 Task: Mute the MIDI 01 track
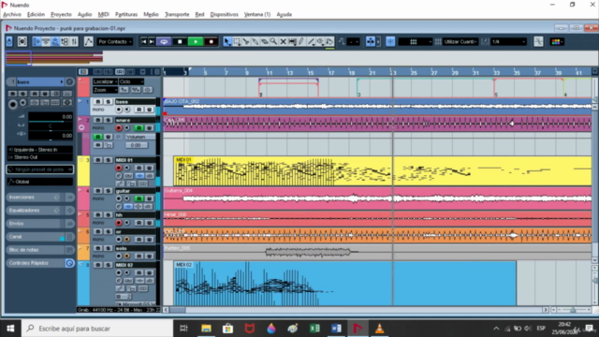(x=97, y=160)
